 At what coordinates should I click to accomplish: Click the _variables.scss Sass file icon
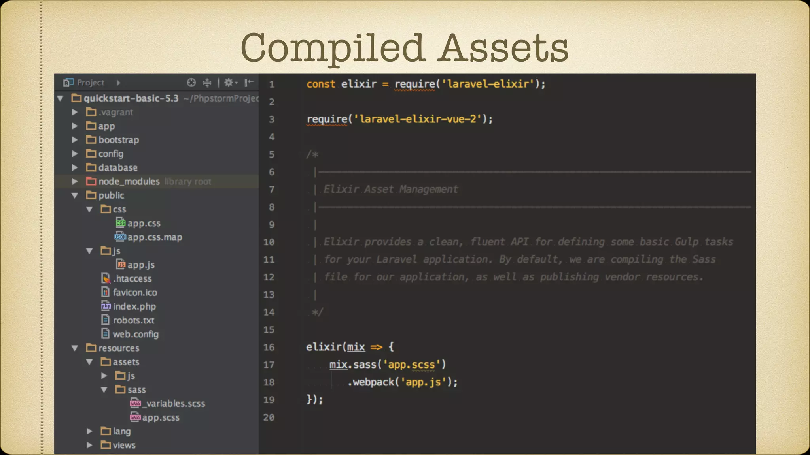pyautogui.click(x=135, y=403)
